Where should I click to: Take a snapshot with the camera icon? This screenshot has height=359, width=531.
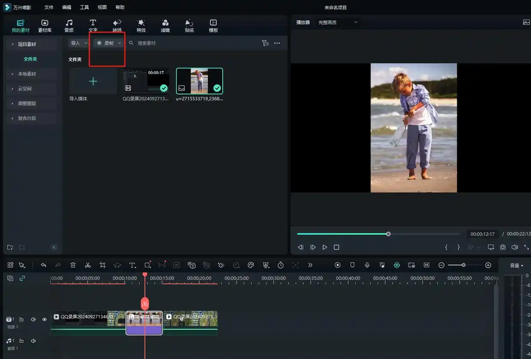[x=503, y=247]
